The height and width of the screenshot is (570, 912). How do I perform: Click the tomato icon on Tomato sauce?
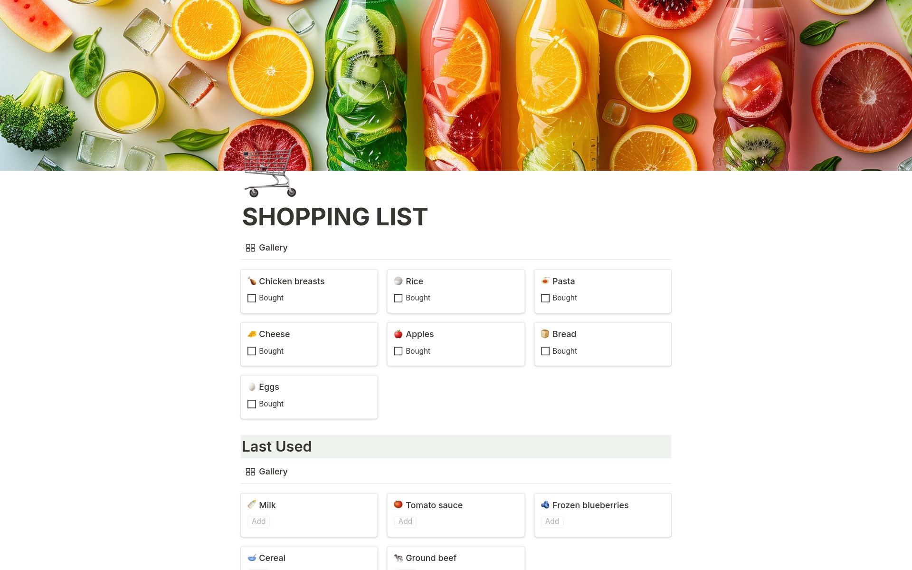point(398,505)
